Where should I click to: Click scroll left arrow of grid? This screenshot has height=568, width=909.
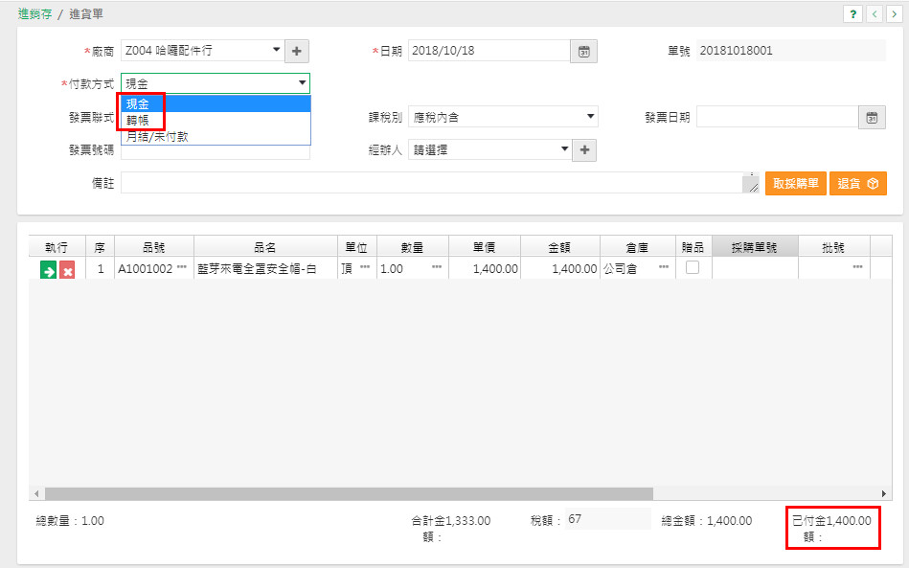[36, 494]
